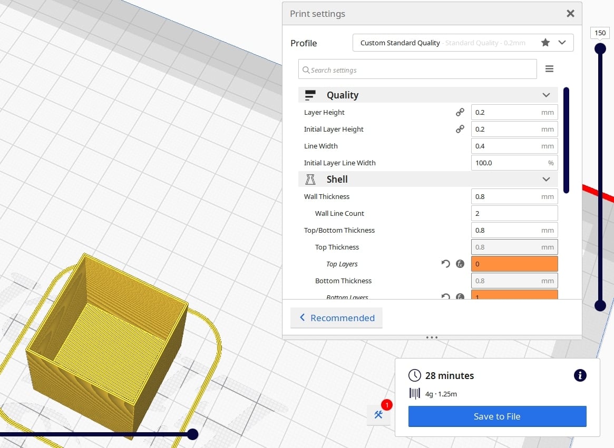Open the tools icon with red notification badge
The height and width of the screenshot is (448, 614).
tap(378, 414)
